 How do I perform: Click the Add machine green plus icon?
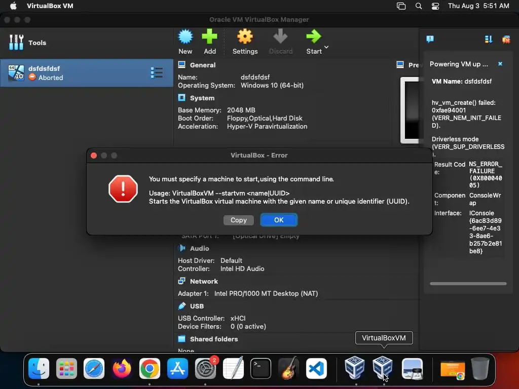click(x=209, y=42)
